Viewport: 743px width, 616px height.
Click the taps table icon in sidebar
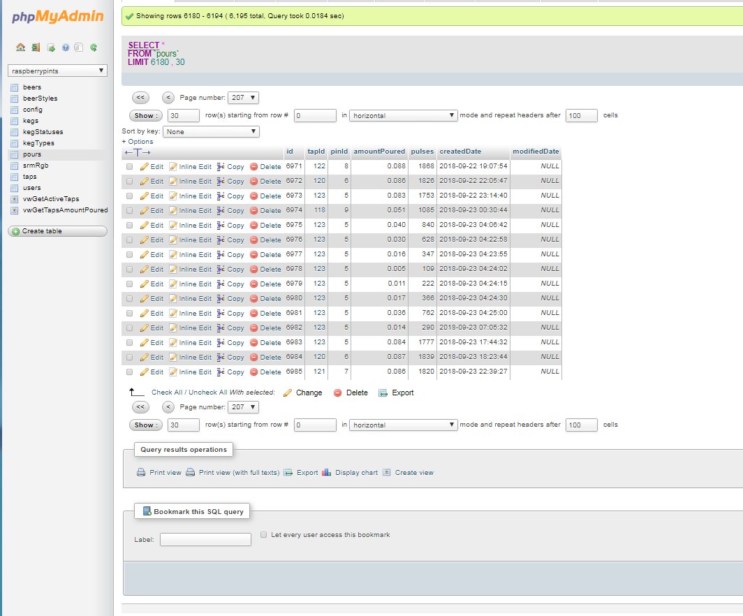coord(14,177)
